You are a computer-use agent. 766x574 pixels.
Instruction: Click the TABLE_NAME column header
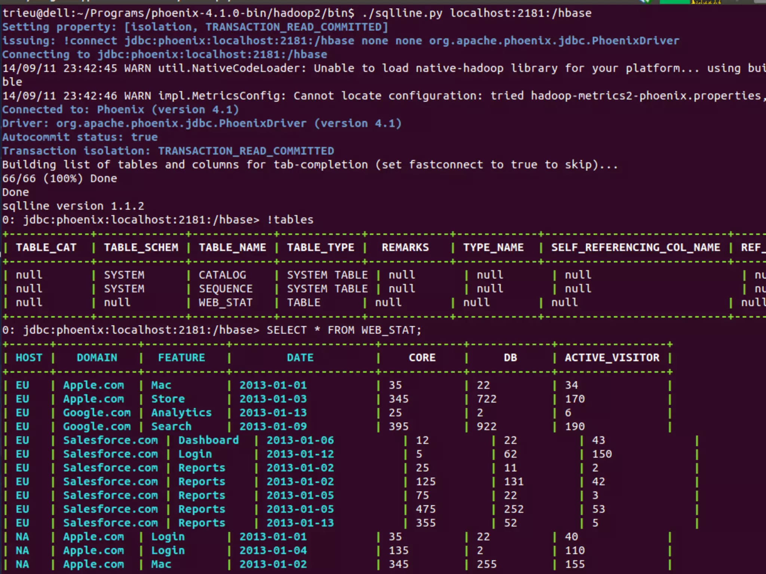[232, 247]
